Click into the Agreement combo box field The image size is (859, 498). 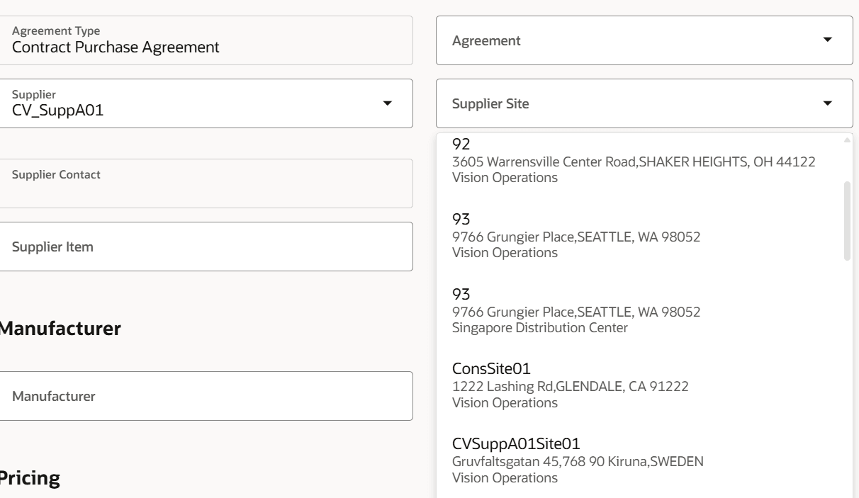(624, 40)
